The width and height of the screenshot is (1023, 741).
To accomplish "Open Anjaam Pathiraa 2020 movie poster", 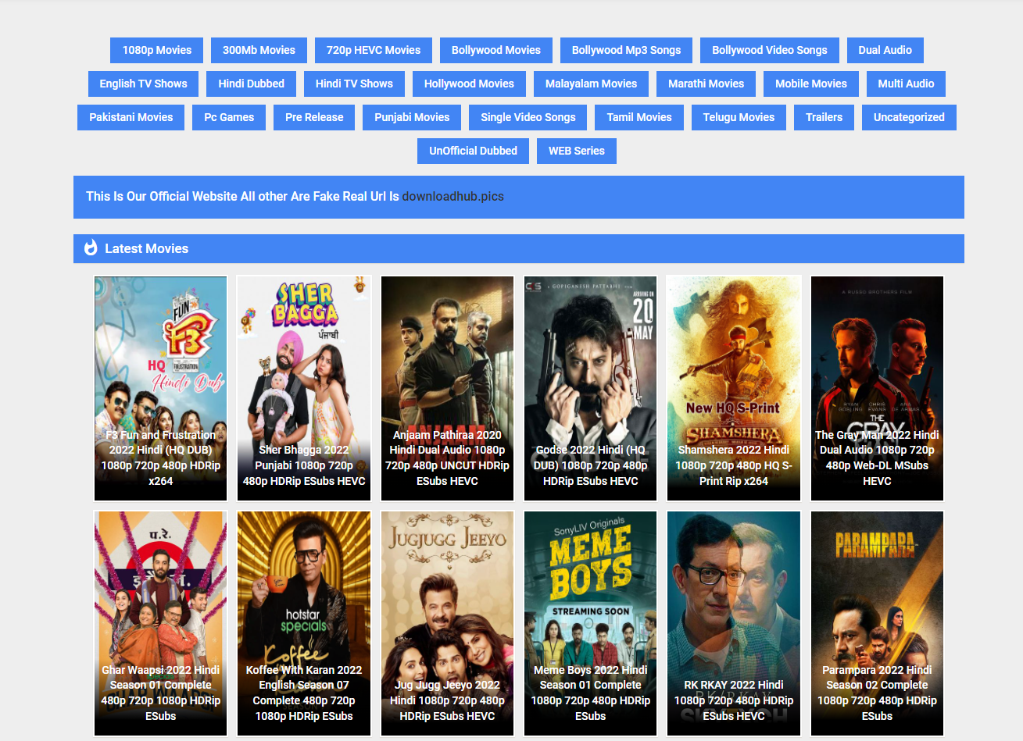I will click(x=447, y=388).
